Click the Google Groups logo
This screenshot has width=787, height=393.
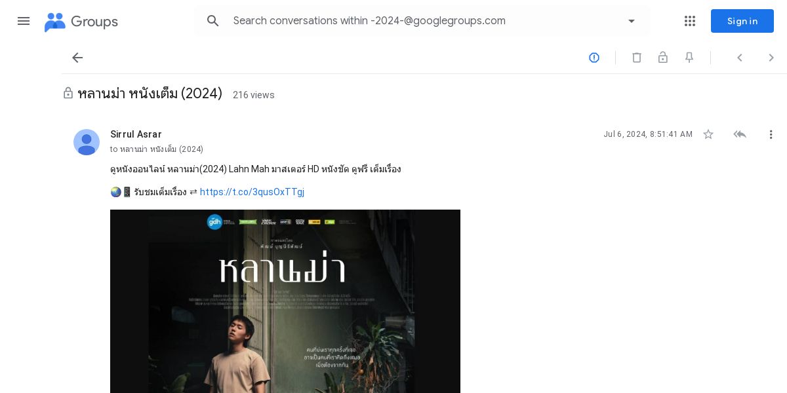(x=81, y=22)
